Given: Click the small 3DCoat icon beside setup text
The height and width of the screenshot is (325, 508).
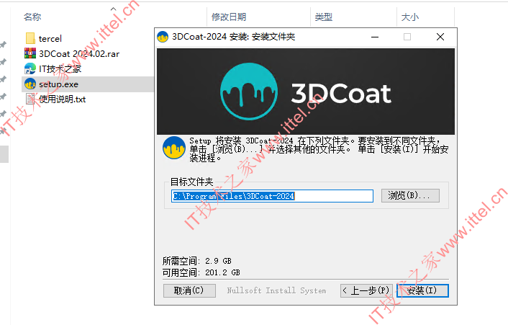Looking at the screenshot, I should tap(174, 148).
